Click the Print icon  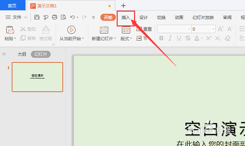(x=55, y=17)
